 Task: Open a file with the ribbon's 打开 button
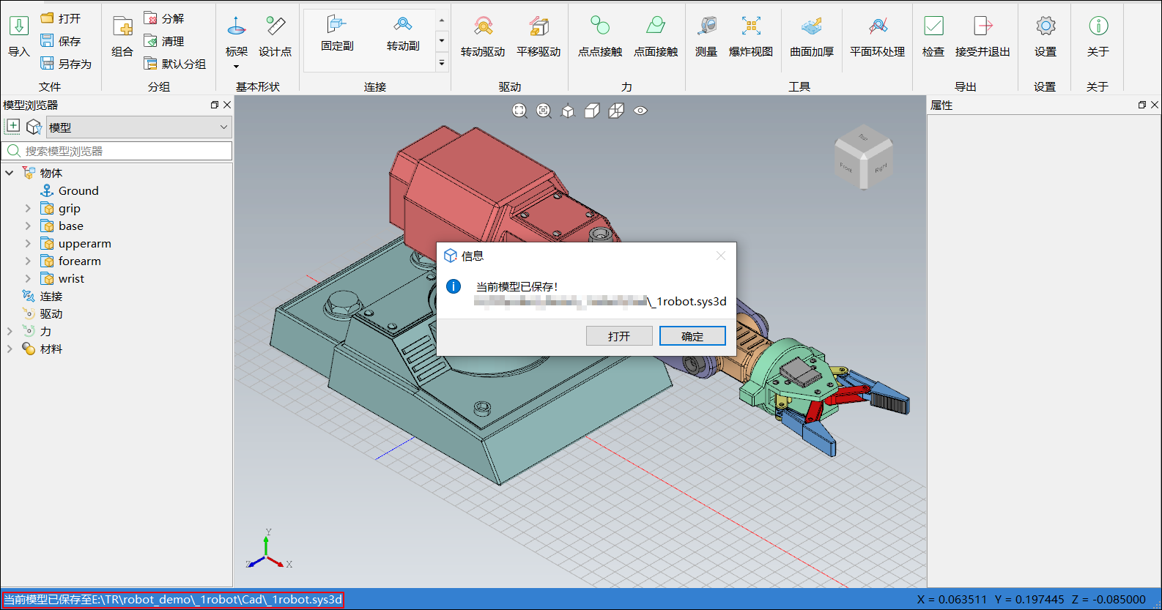[x=61, y=18]
